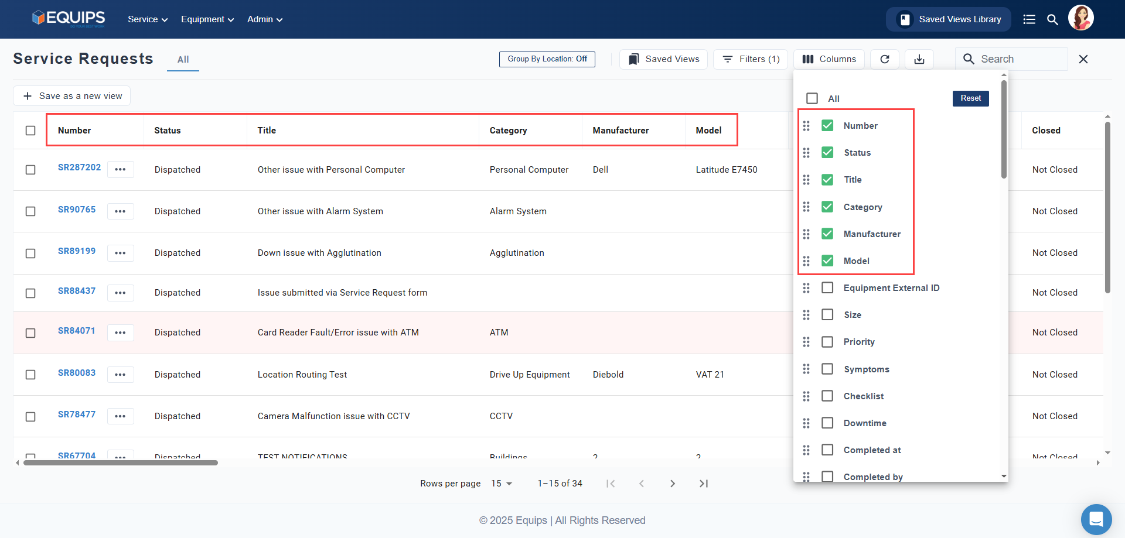Select the All tab under Service Requests
Screen dimensions: 1125x538
(x=183, y=60)
